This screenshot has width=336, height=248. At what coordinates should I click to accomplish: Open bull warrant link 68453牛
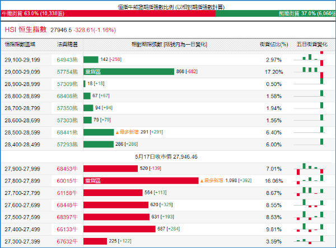(67, 169)
